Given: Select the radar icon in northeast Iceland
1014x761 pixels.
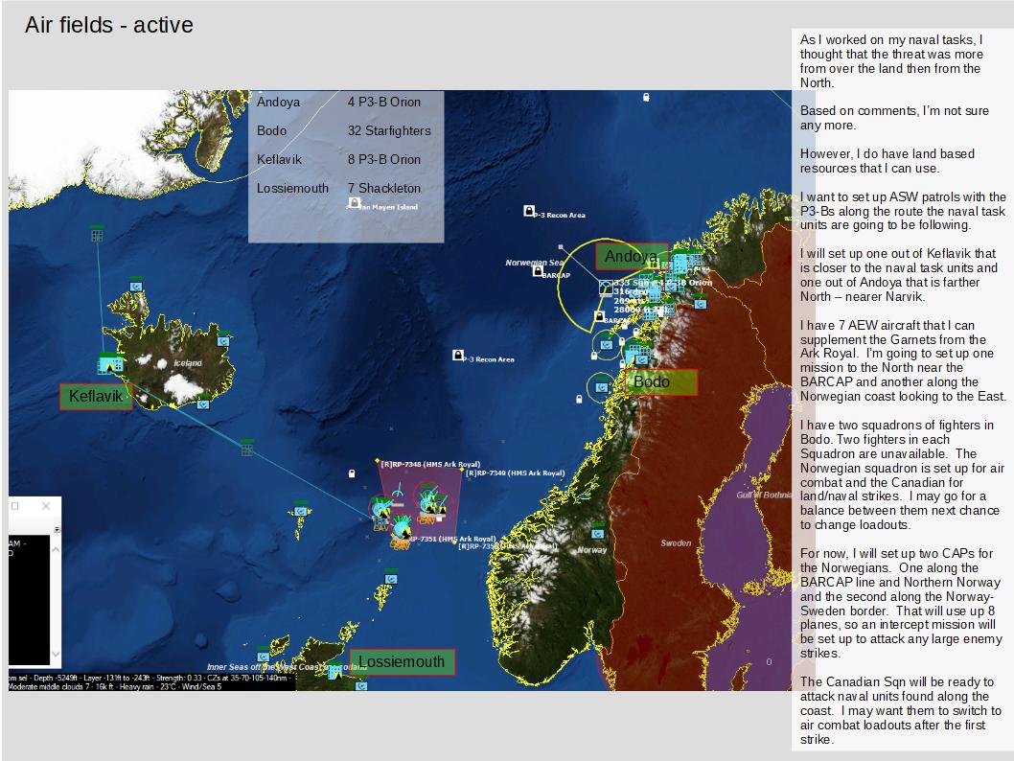Looking at the screenshot, I should pyautogui.click(x=223, y=339).
